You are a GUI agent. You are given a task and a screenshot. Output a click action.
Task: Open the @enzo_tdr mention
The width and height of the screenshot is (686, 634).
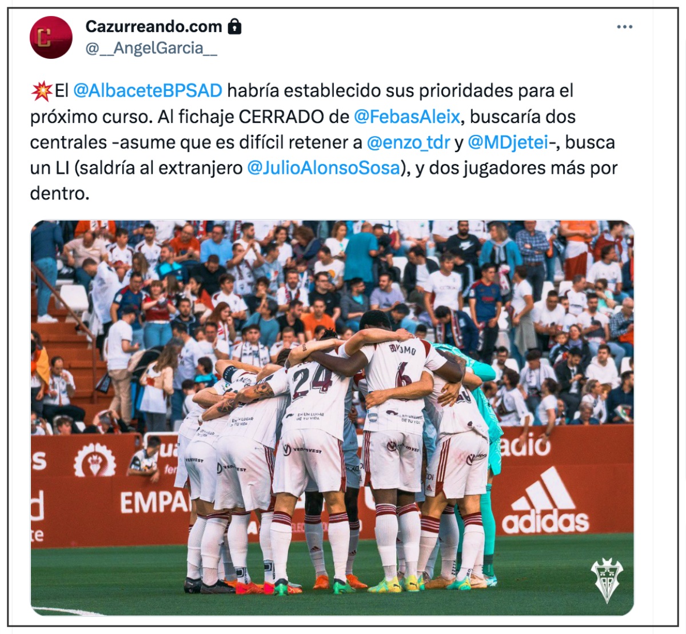(x=408, y=142)
